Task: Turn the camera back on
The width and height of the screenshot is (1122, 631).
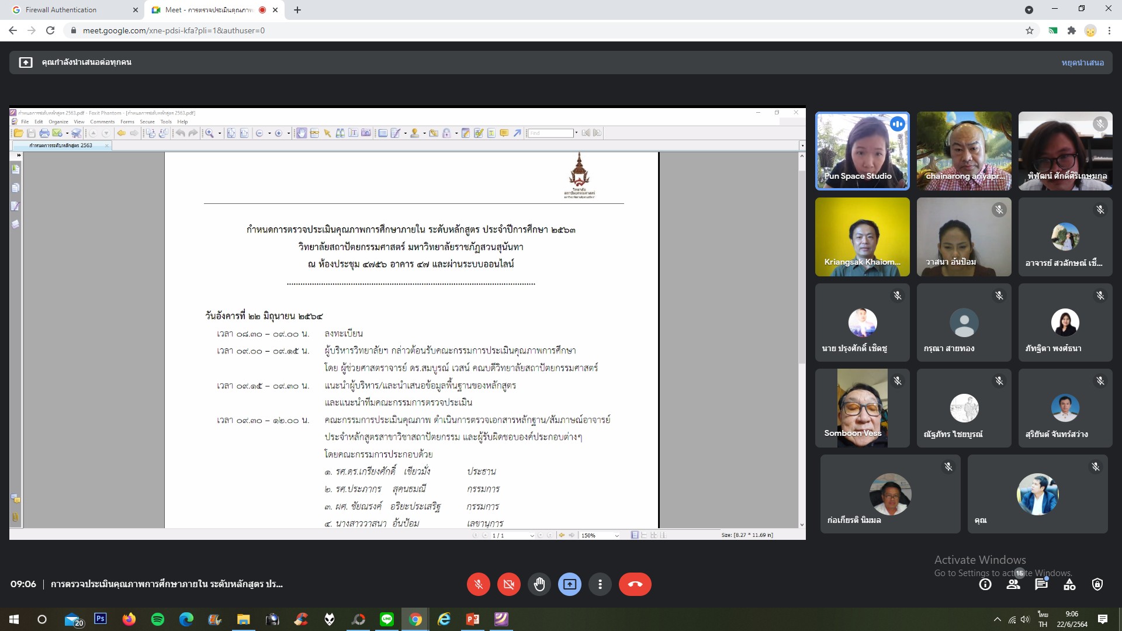Action: click(x=508, y=584)
